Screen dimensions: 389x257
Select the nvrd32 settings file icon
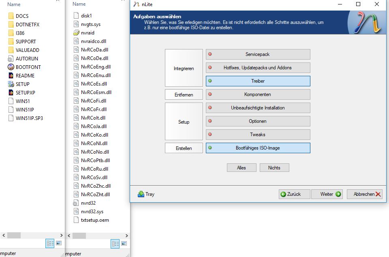(x=76, y=203)
